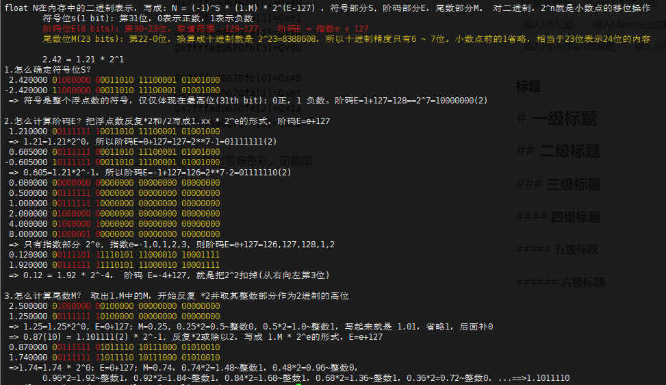Click the "float N在内存中的二进制表示" header line
Image resolution: width=666 pixels, height=385 pixels.
point(327,8)
